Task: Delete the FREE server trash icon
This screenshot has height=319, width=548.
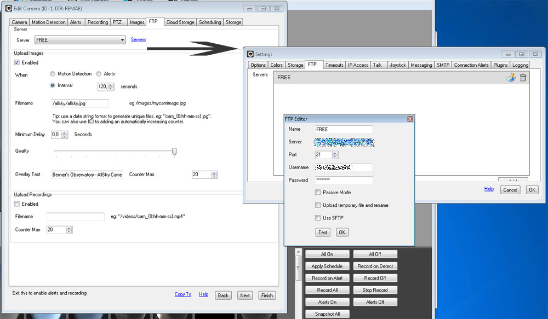Action: (523, 78)
